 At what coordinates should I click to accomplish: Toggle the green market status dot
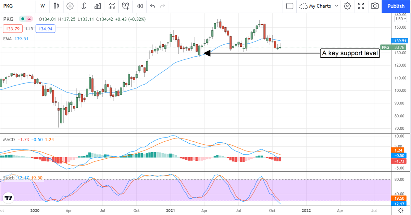[23, 19]
